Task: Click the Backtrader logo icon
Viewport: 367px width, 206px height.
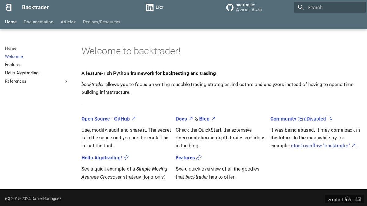Action: click(8, 7)
